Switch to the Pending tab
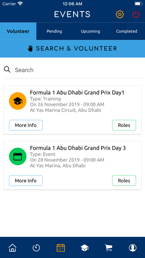This screenshot has width=145, height=258. 54,31
